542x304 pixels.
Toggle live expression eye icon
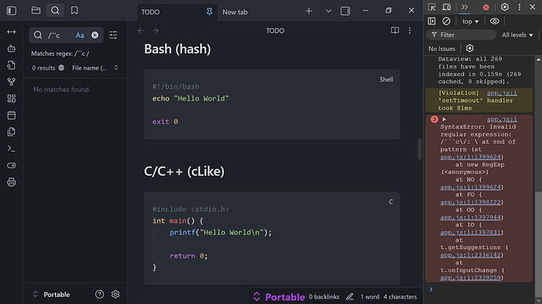[x=494, y=21]
